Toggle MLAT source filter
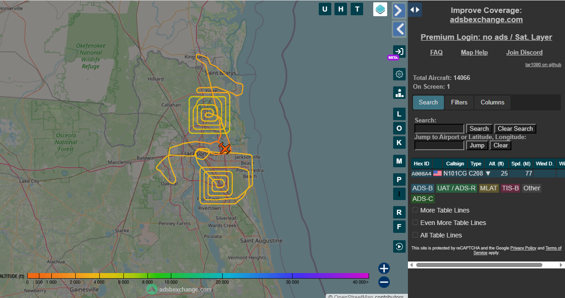The image size is (565, 298). (x=489, y=188)
